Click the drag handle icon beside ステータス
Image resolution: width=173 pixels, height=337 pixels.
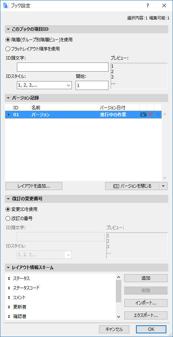pyautogui.click(x=9, y=279)
